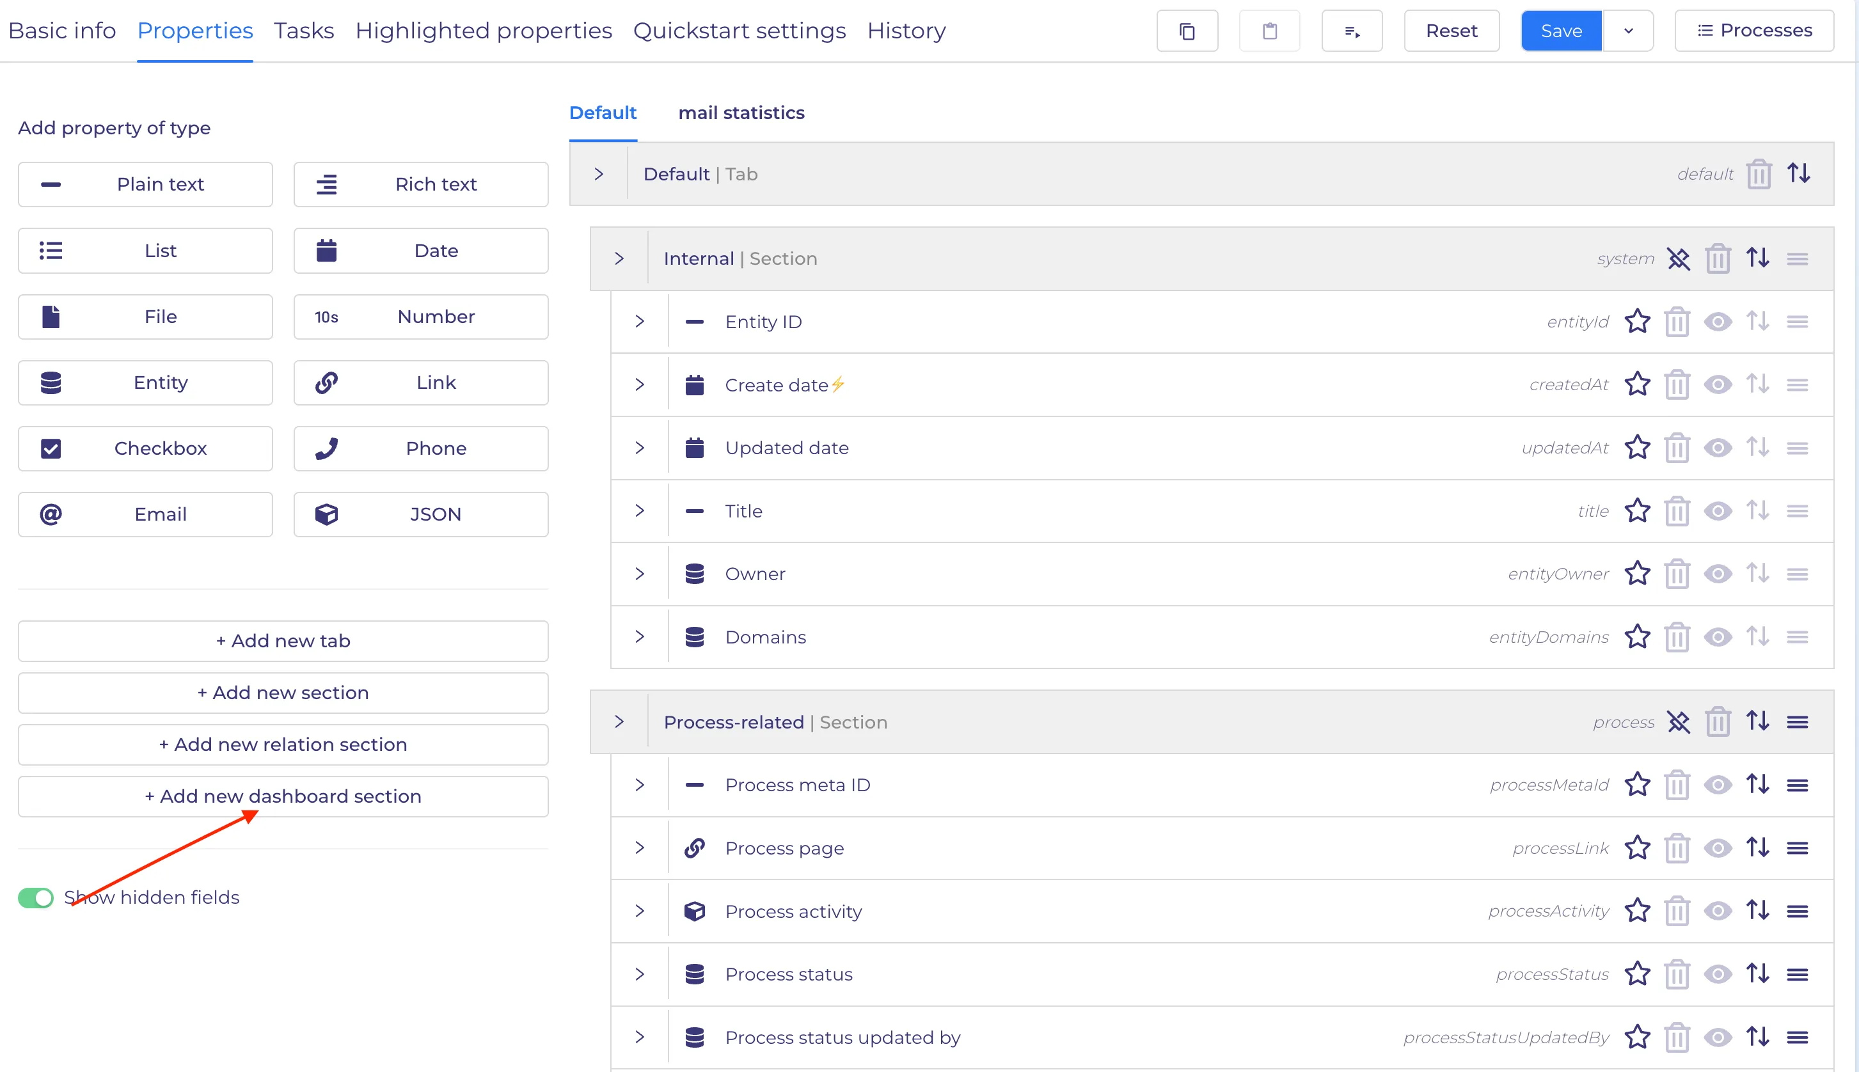Open the mail statistics tab

point(741,113)
